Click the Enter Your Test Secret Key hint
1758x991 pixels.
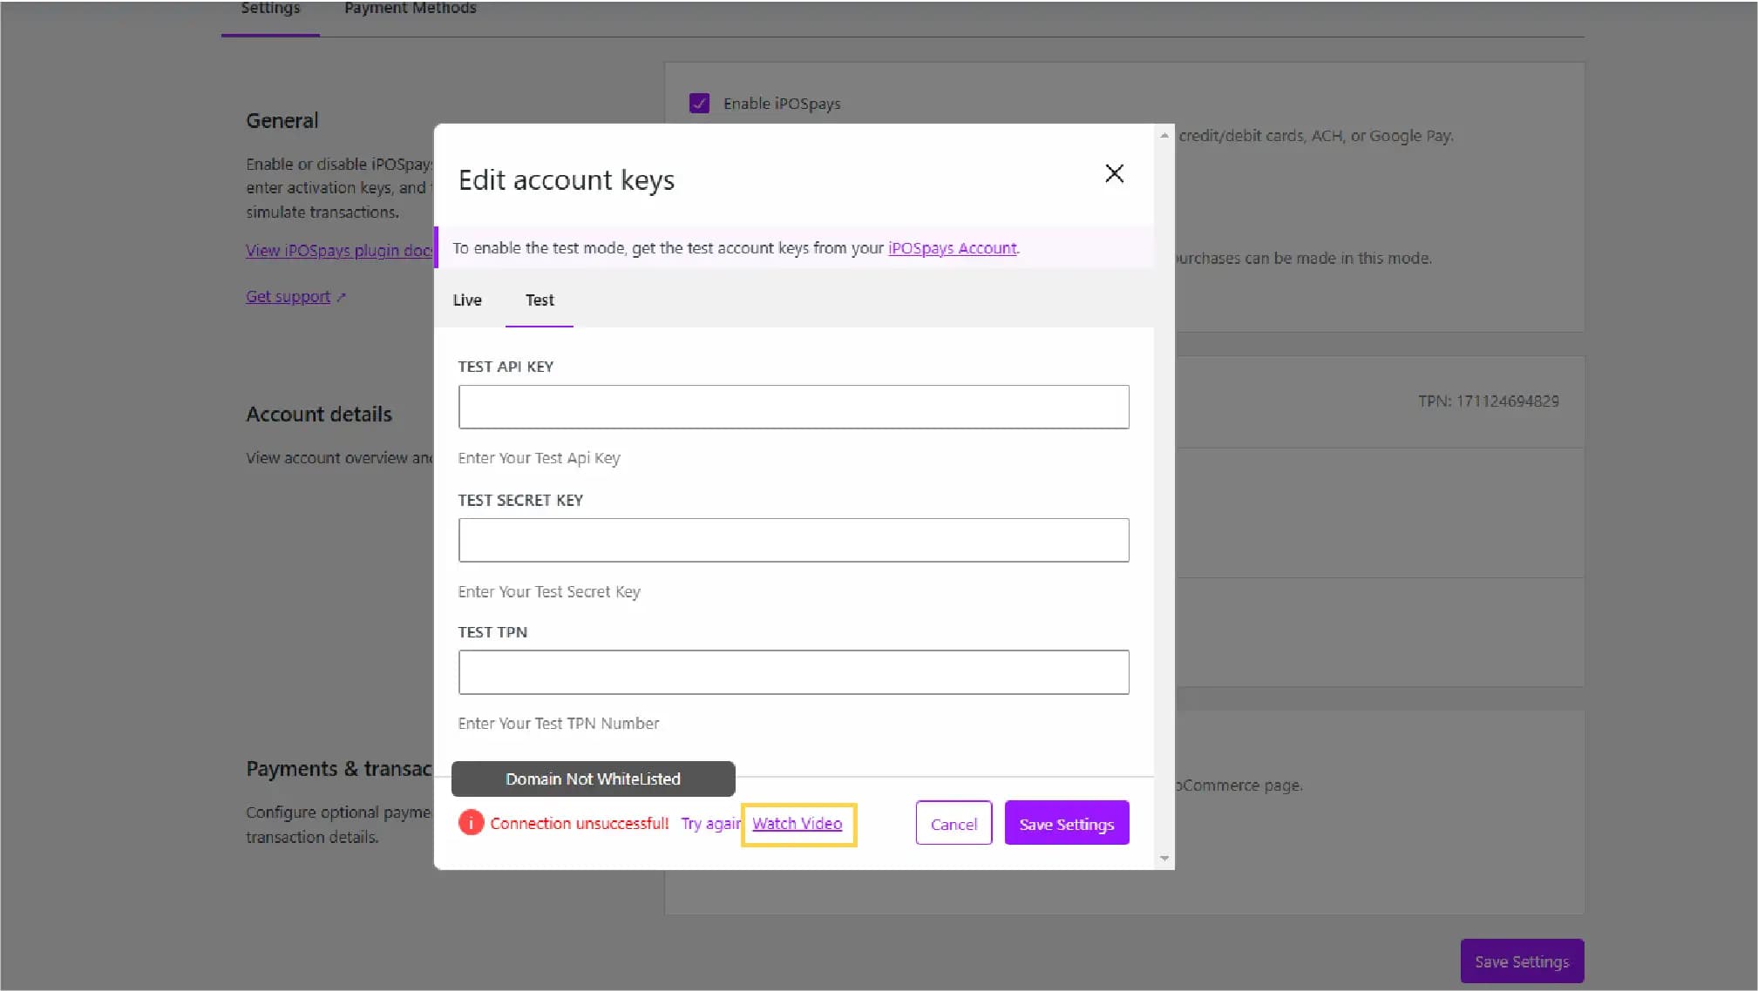(549, 592)
